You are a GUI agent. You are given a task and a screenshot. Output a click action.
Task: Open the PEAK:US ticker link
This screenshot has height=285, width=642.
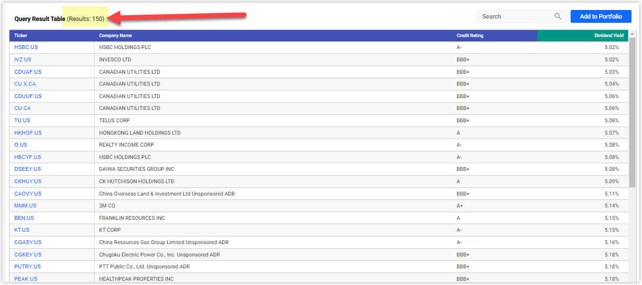click(x=26, y=279)
